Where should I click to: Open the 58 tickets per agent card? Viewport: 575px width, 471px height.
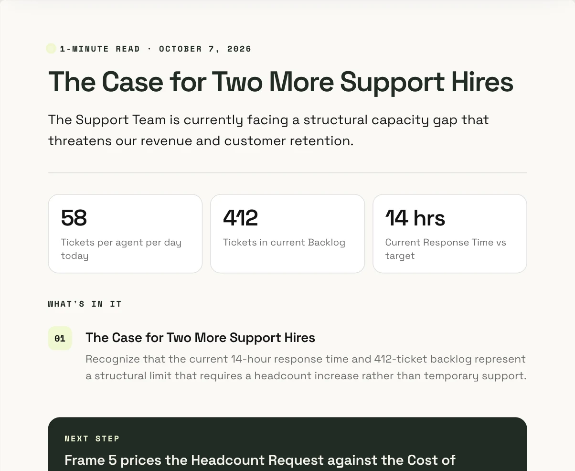click(125, 234)
